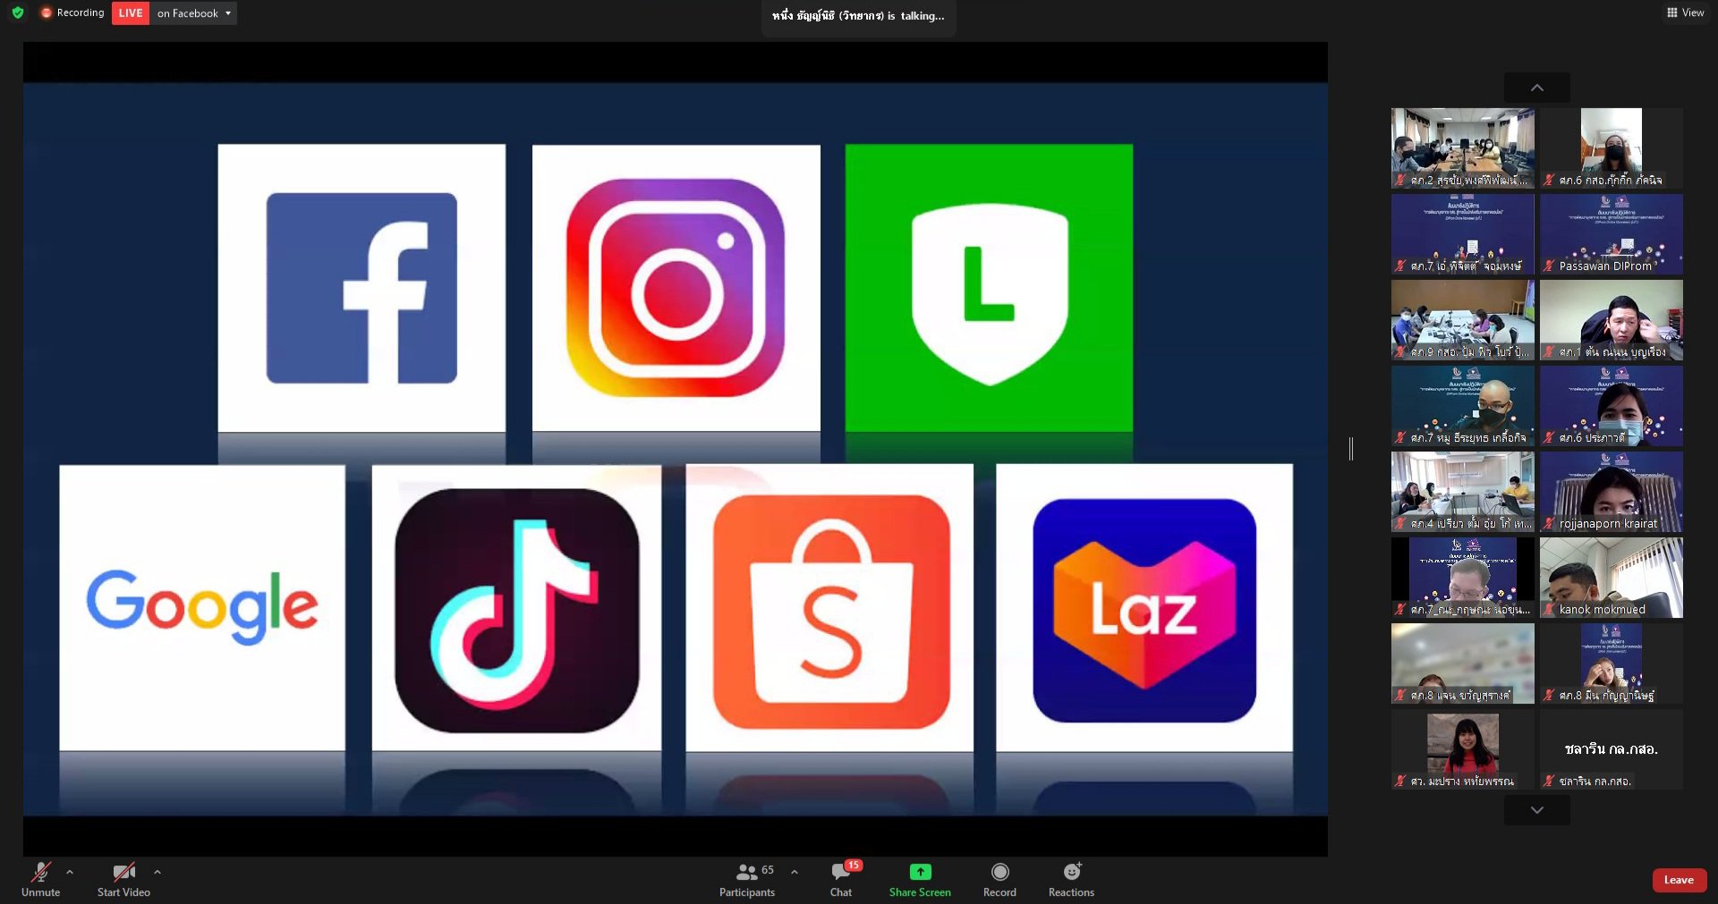Screen dimensions: 1718x904
Task: Expand participants options arrow
Action: pos(795,872)
